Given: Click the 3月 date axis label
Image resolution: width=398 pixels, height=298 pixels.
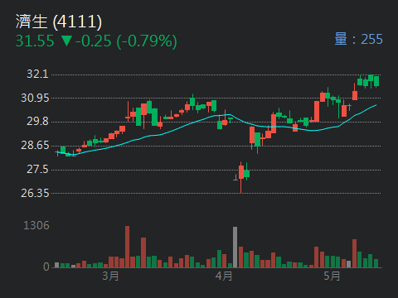Looking at the screenshot, I should [x=110, y=276].
